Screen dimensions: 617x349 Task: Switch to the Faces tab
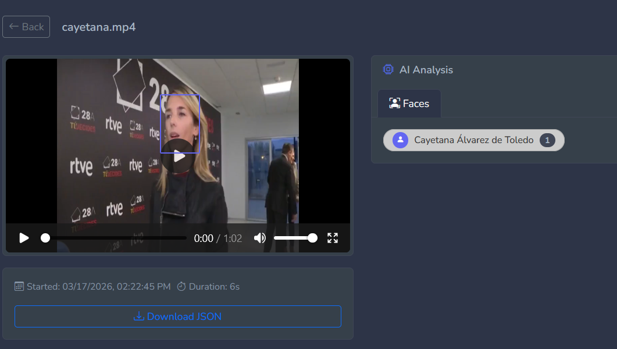click(x=409, y=104)
